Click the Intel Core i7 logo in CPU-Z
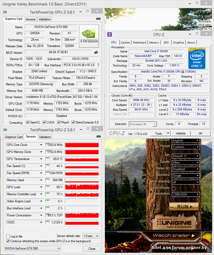Viewport: 214px width, 255px height. tap(197, 58)
